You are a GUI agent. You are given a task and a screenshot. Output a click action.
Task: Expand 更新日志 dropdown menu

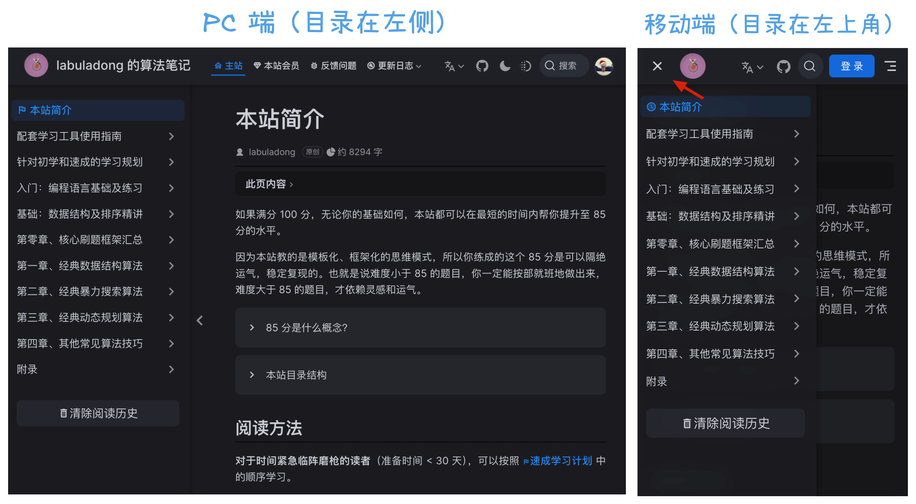(x=394, y=66)
